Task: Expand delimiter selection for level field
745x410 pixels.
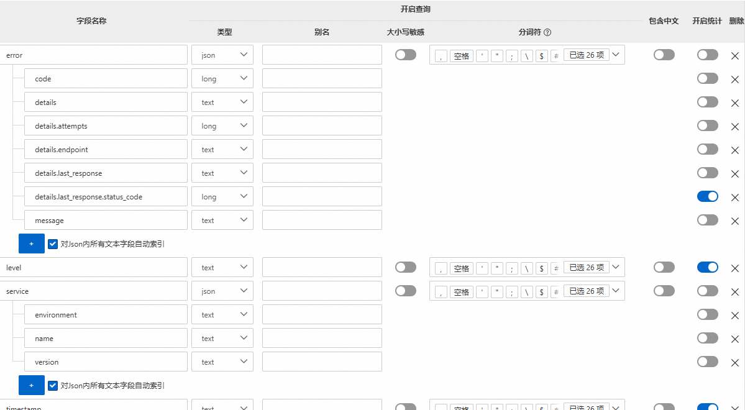Action: (x=616, y=267)
